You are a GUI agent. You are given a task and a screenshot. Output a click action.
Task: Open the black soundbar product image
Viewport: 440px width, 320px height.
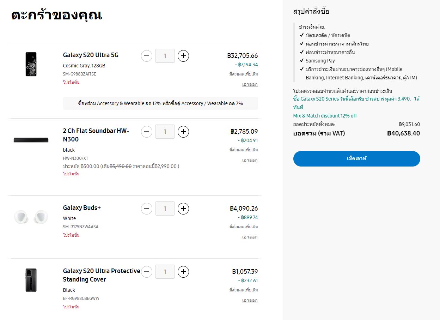click(x=31, y=140)
